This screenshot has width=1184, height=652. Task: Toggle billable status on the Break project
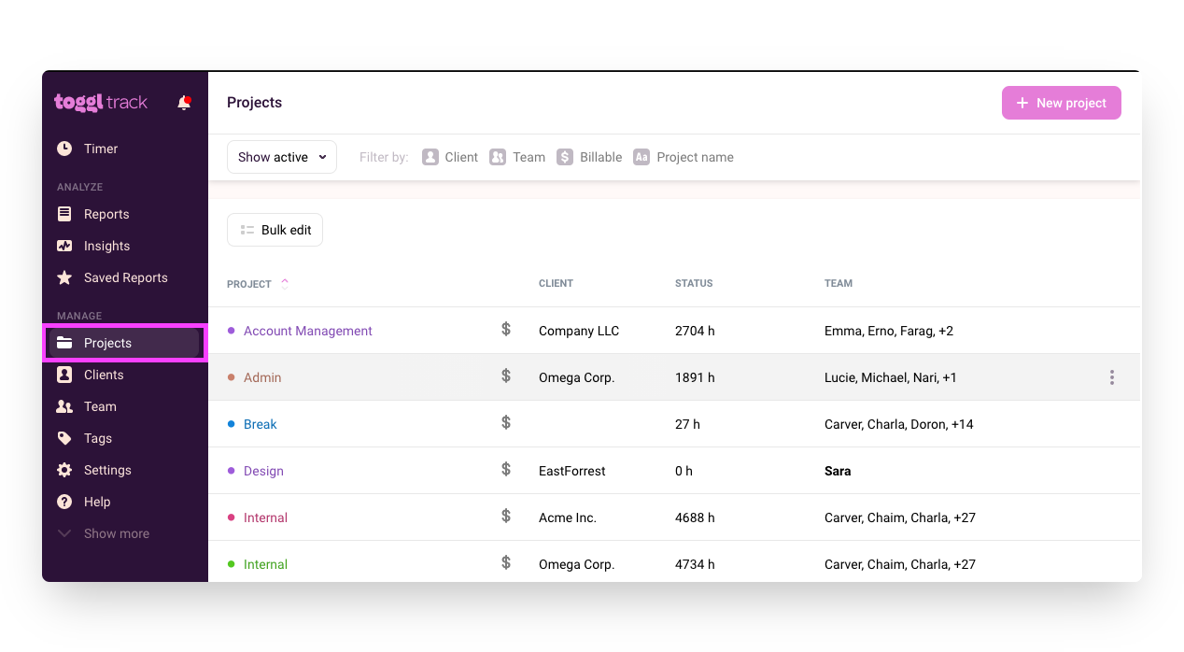tap(506, 423)
